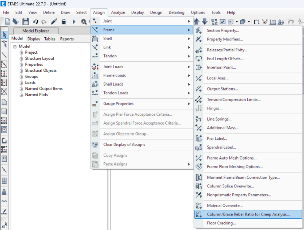Click the Save model toolbar icon
This screenshot has height=230, width=304.
click(26, 21)
